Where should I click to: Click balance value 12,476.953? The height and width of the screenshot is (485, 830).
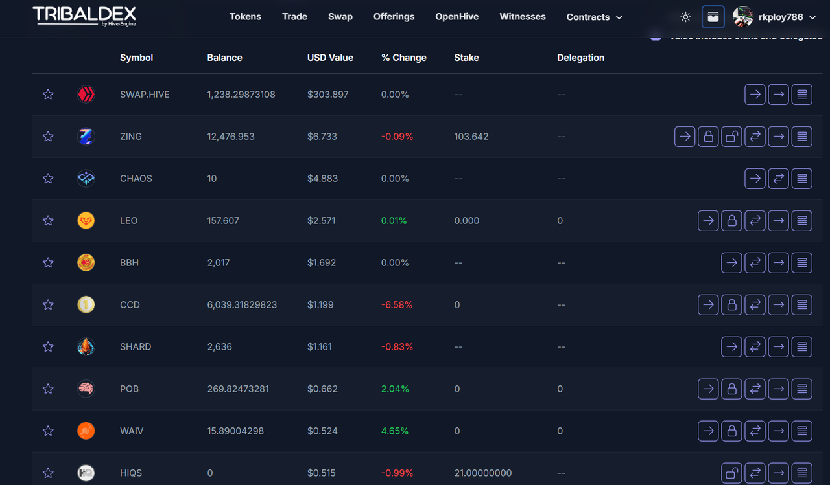tap(231, 137)
